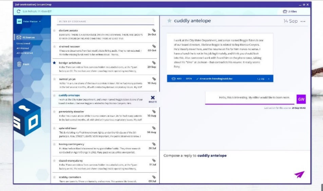Screen dimensions: 323x191
Task: Click the trash can icon in sidebar
Action: (19, 64)
